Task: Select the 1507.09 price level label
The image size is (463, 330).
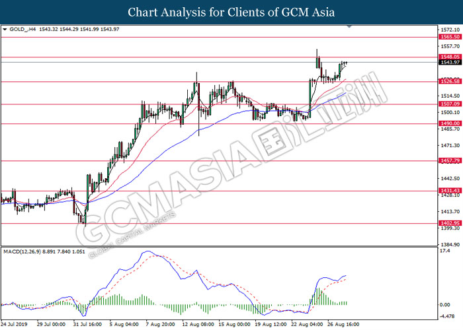Action: (450, 104)
